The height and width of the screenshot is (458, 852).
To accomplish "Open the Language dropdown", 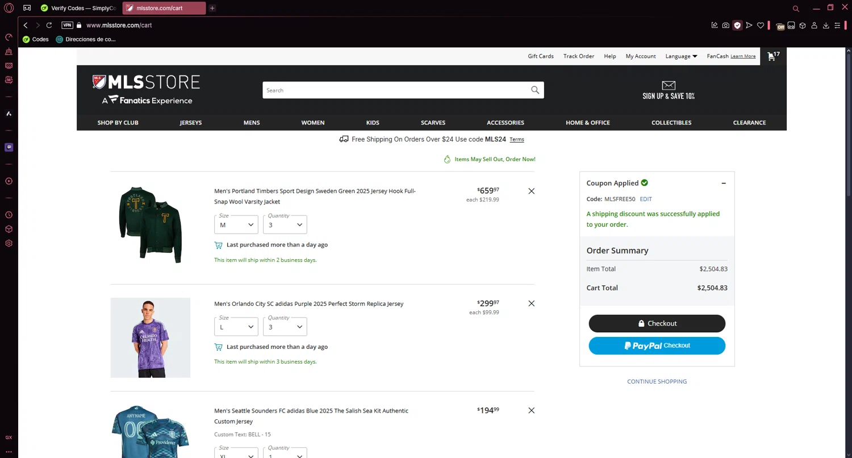I will pos(681,56).
